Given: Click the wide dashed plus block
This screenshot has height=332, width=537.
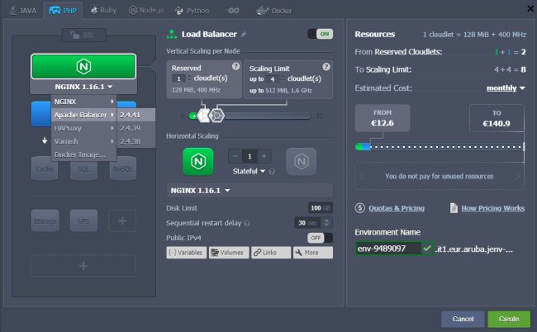Looking at the screenshot, I should (x=83, y=266).
